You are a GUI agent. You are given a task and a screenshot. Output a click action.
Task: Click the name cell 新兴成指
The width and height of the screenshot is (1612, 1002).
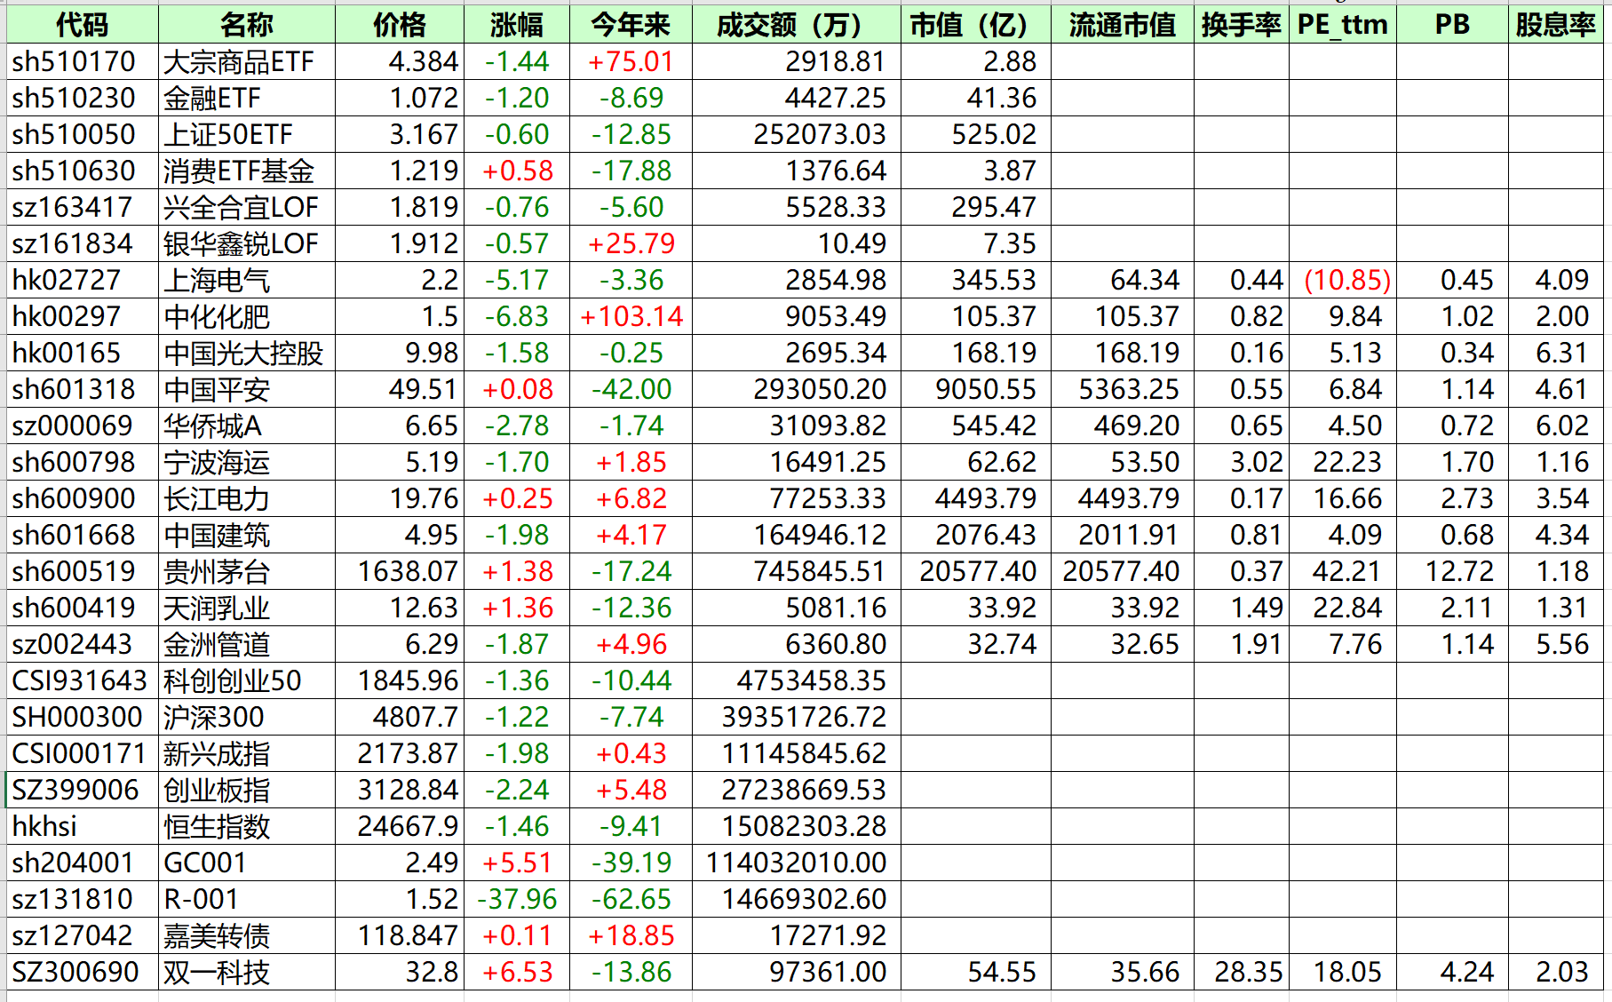point(247,753)
